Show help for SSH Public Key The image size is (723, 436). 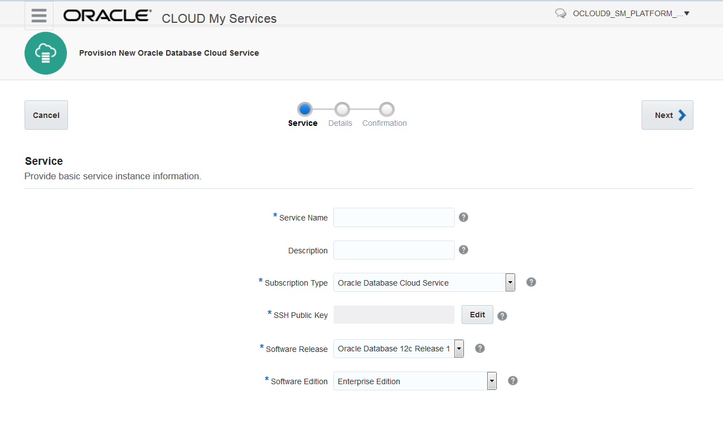point(502,316)
